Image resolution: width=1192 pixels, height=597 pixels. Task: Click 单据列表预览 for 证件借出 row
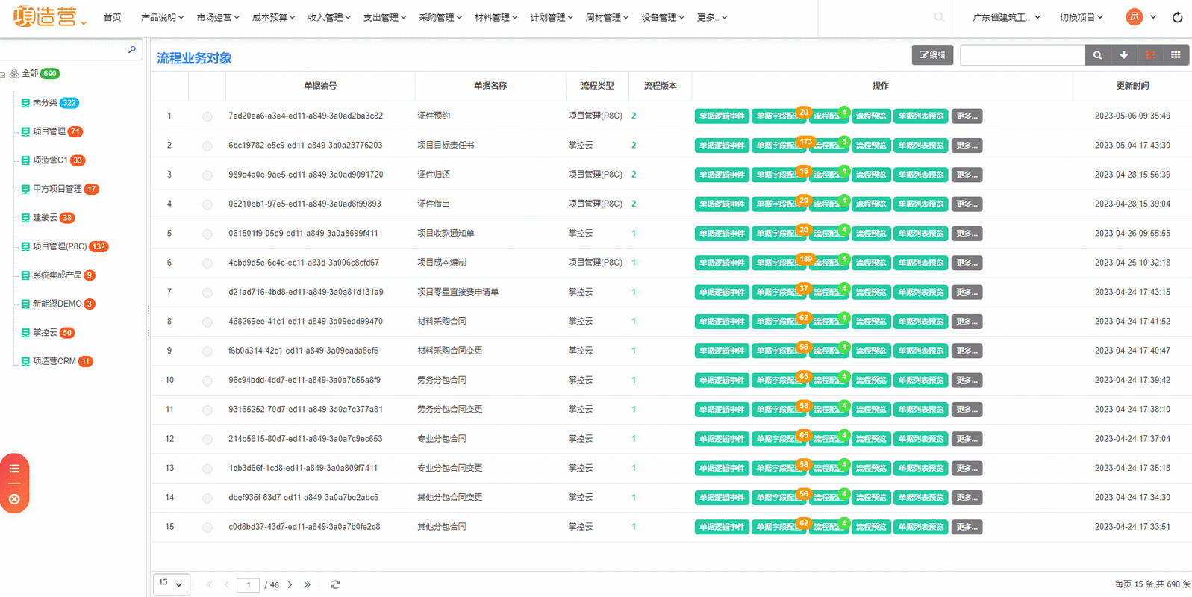coord(921,204)
